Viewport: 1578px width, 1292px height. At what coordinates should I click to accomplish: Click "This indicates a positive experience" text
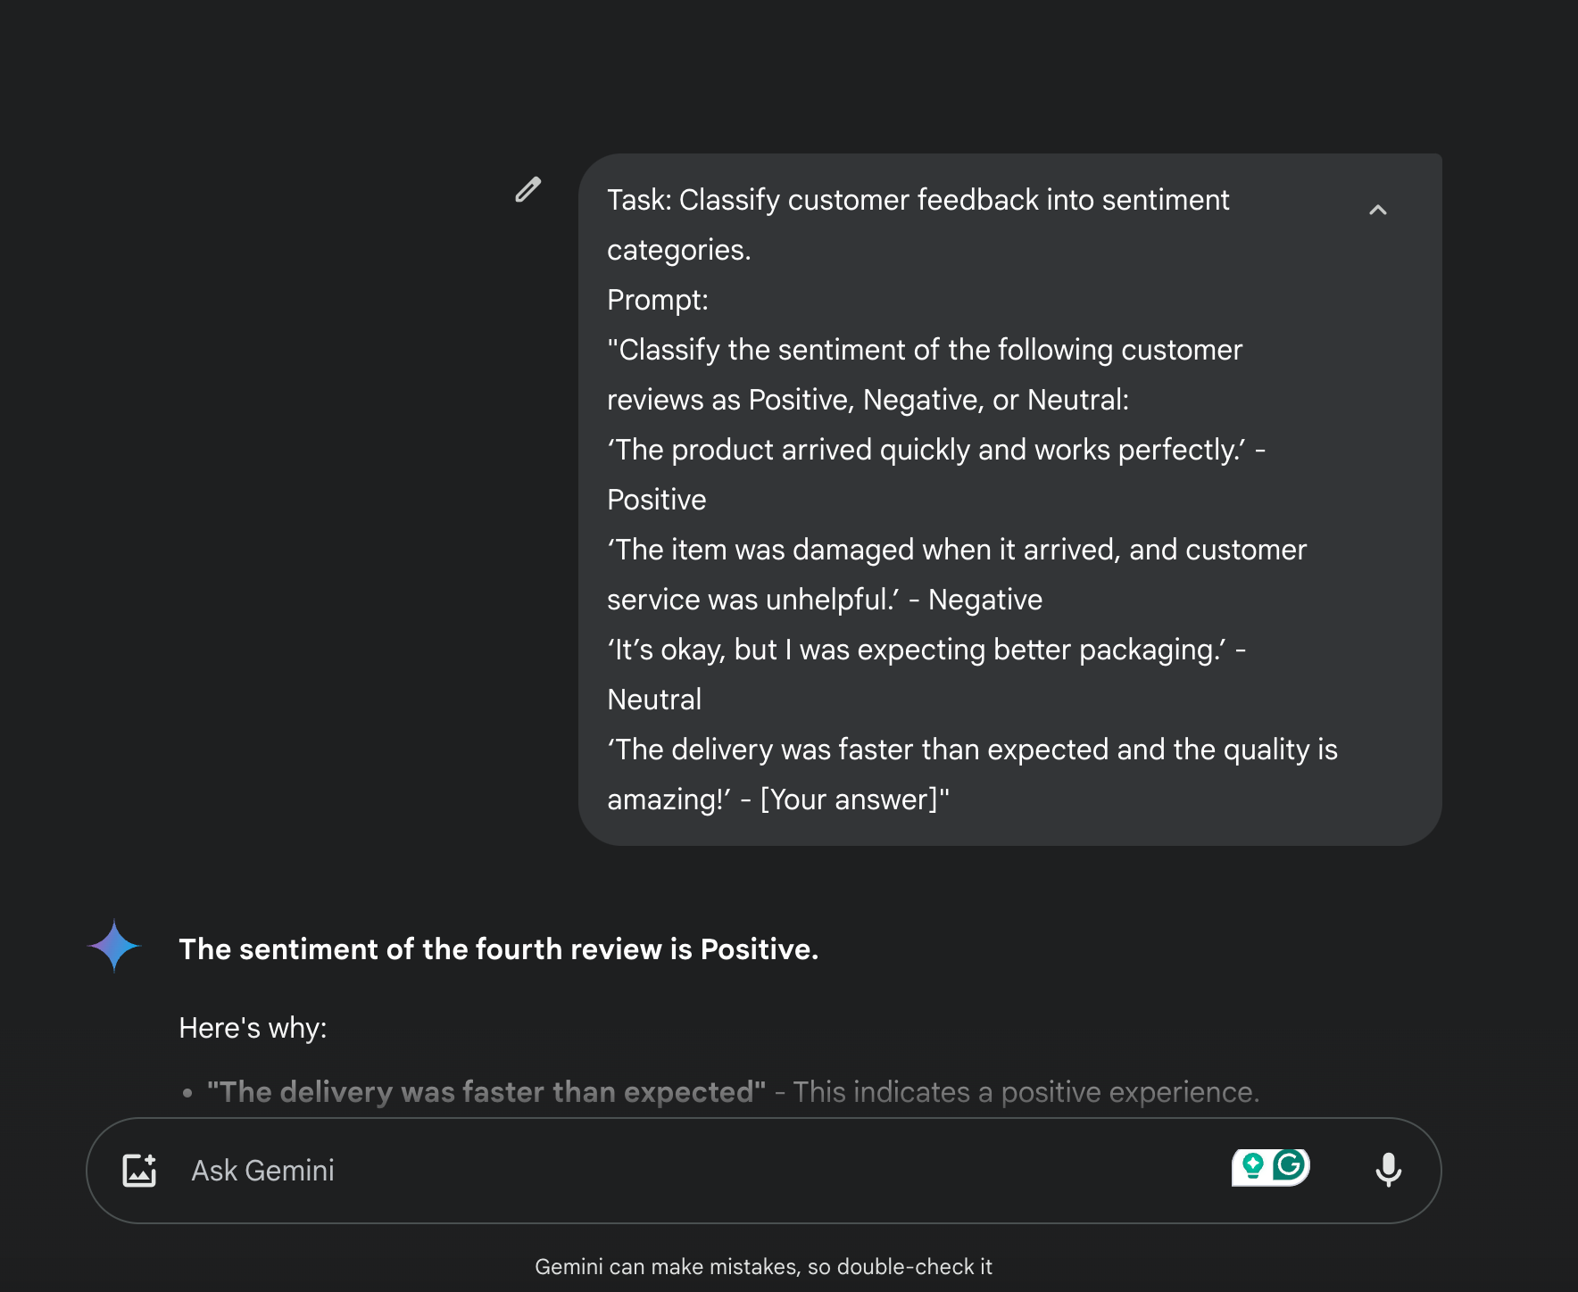point(1026,1092)
